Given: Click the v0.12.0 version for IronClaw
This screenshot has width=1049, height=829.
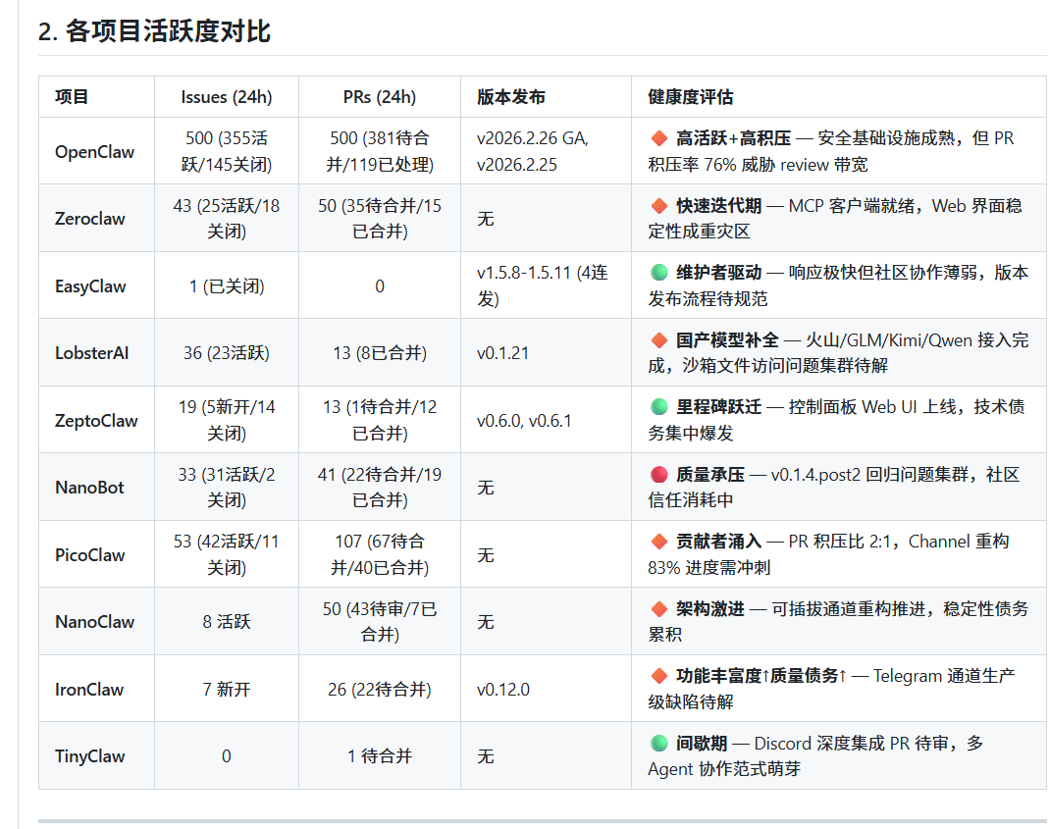Looking at the screenshot, I should pos(503,690).
